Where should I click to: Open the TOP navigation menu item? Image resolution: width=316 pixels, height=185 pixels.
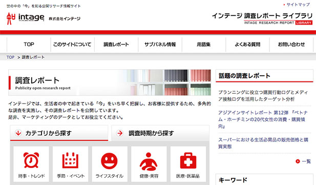pyautogui.click(x=29, y=45)
